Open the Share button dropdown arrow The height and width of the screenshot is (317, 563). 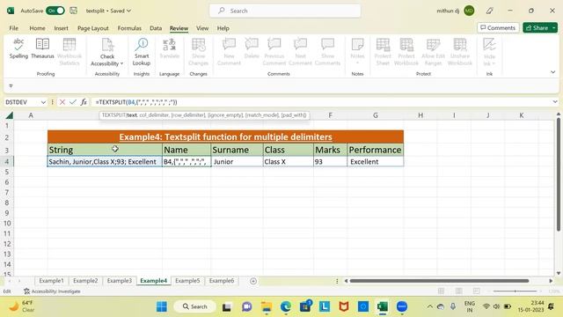click(x=553, y=27)
